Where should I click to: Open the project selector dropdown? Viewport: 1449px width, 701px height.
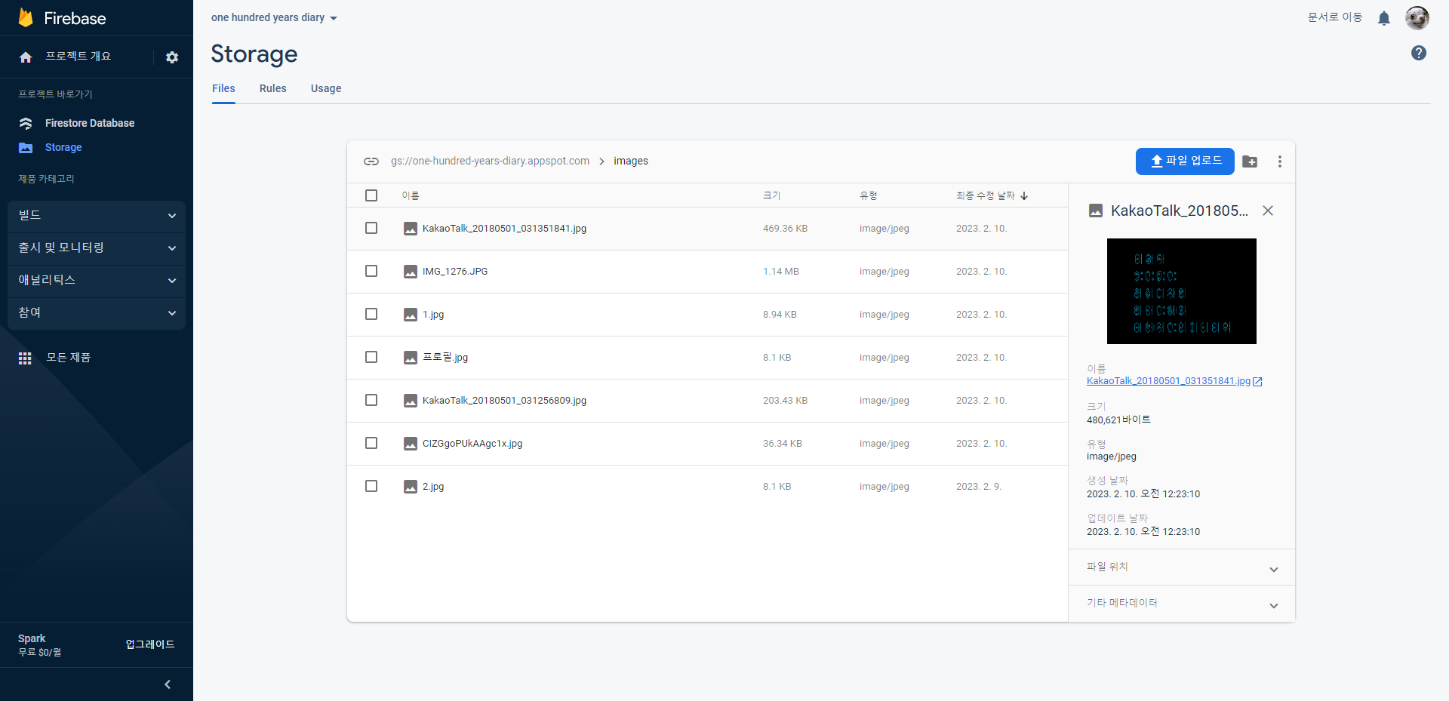[x=274, y=17]
